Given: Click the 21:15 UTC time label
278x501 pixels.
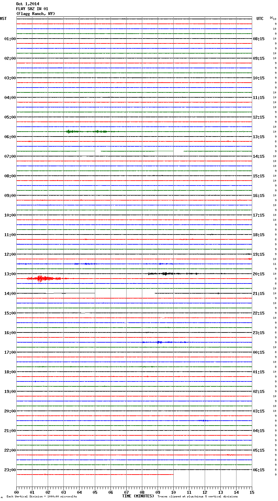Looking at the screenshot, I should [259, 294].
